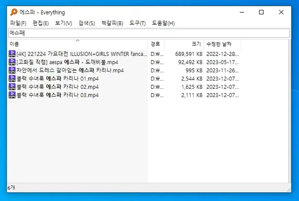Select file [4K] 221224 가요대전 ILLUSION+GIRLS WINTER
299x201 pixels.
(x=82, y=54)
